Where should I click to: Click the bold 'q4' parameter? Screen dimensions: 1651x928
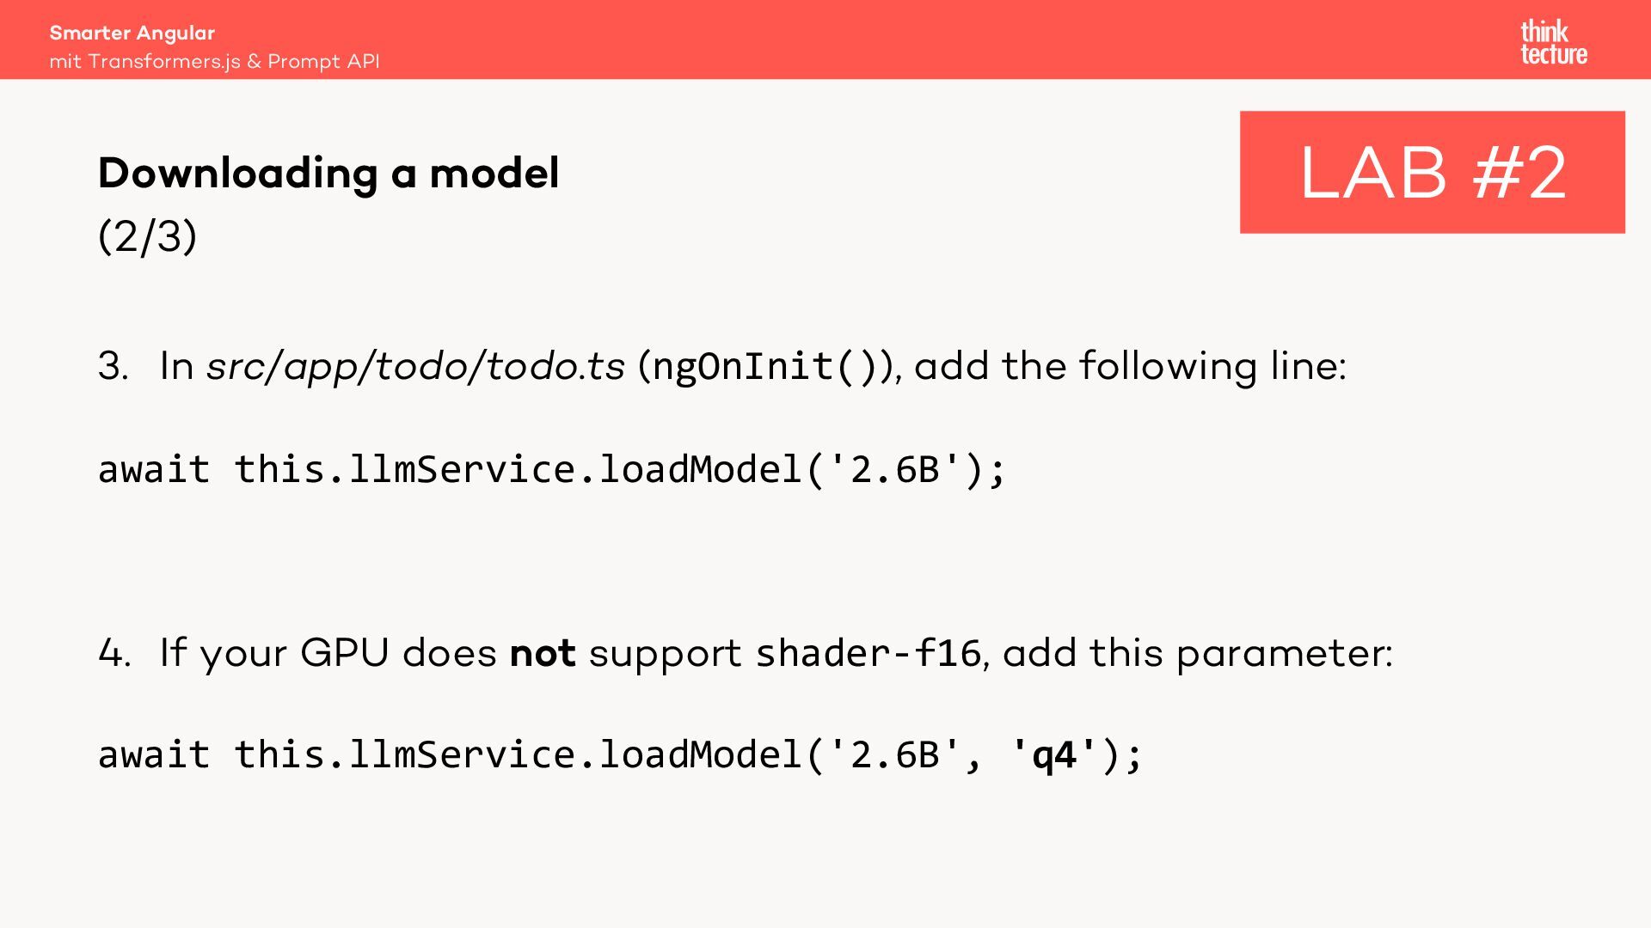click(x=1054, y=754)
